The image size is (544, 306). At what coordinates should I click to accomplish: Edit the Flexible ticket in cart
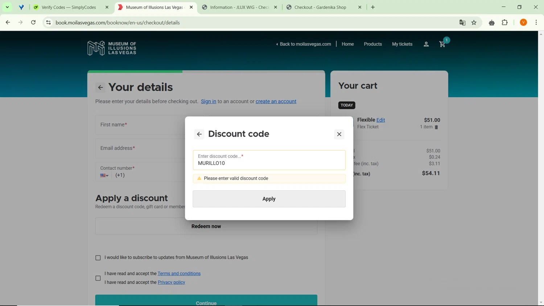(x=381, y=120)
